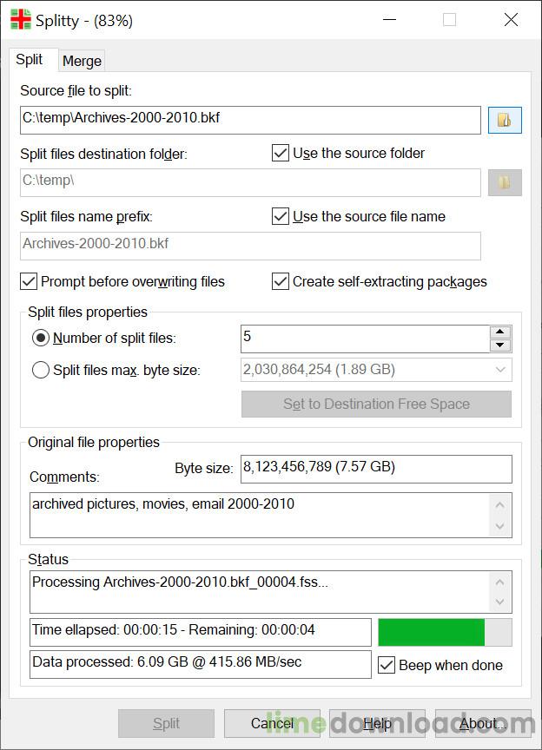Click Processing Archives-2000-2010.bkf_00004.fss status line

pos(180,582)
